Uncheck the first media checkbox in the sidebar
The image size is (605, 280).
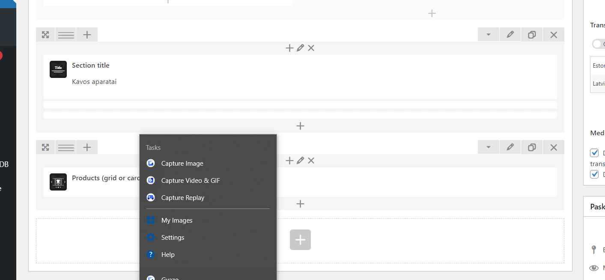594,153
